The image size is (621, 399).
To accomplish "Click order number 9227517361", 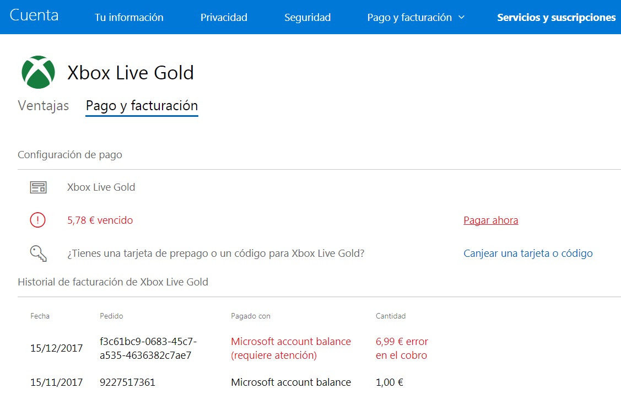I will tap(127, 382).
